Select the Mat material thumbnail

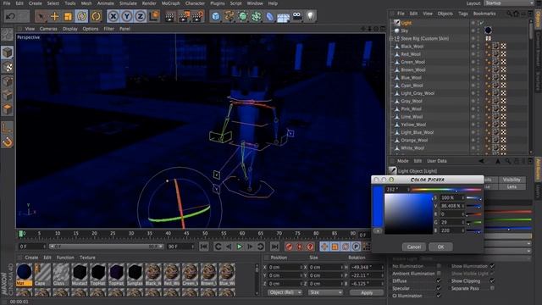click(x=25, y=274)
